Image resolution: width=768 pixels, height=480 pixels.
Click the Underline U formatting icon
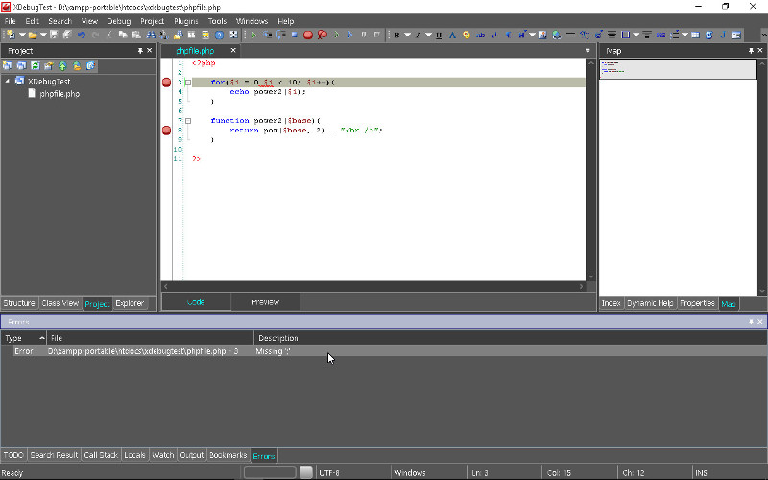click(439, 35)
